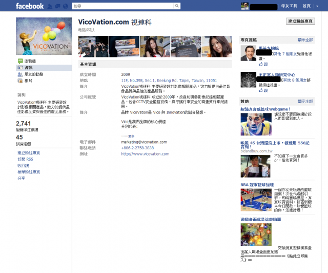Like 不正常人類研究中心 with thumbs-up 讚
This screenshot has height=273, width=328.
click(x=263, y=90)
